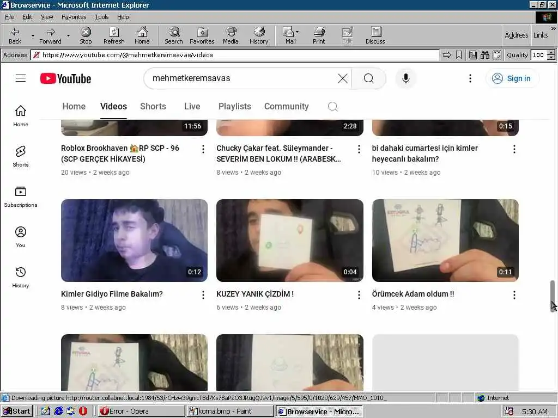Click the clipboard icon near Quality
The width and height of the screenshot is (558, 418).
click(x=497, y=55)
